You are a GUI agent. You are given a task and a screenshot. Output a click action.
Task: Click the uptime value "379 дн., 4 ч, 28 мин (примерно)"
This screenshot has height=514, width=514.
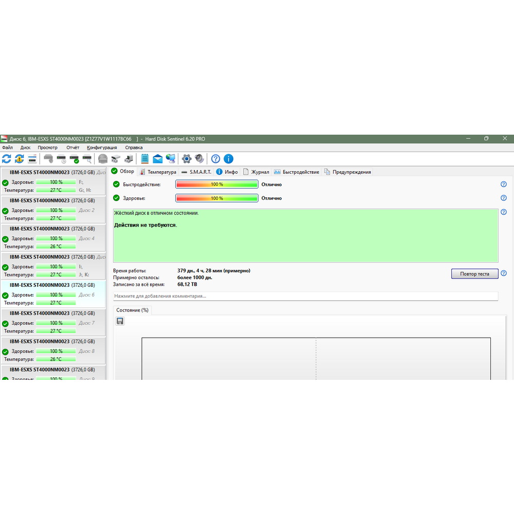click(x=214, y=271)
